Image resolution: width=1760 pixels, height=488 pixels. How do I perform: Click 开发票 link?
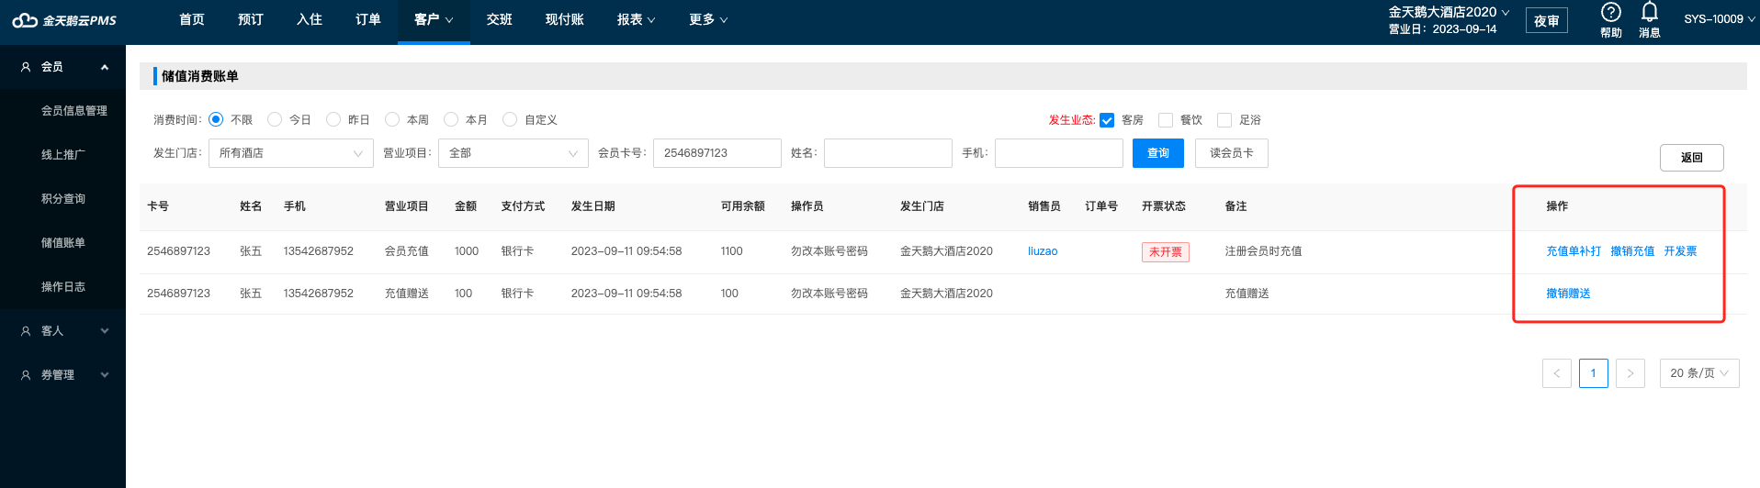click(1680, 251)
